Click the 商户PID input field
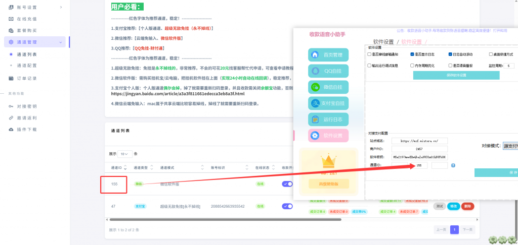This screenshot has height=245, width=518. [419, 149]
